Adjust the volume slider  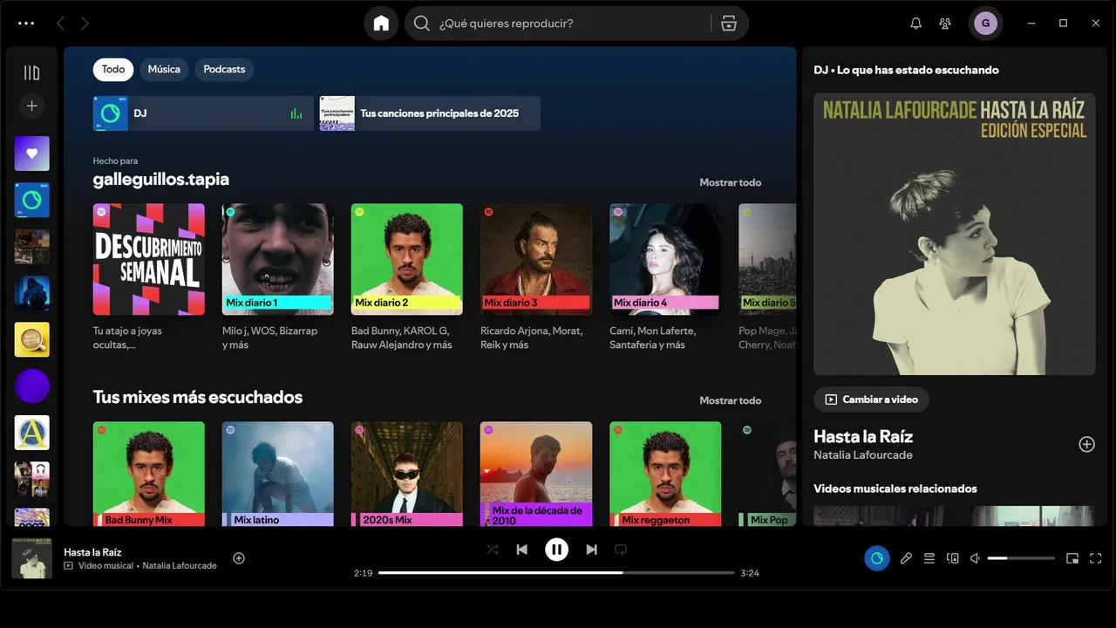(1021, 558)
